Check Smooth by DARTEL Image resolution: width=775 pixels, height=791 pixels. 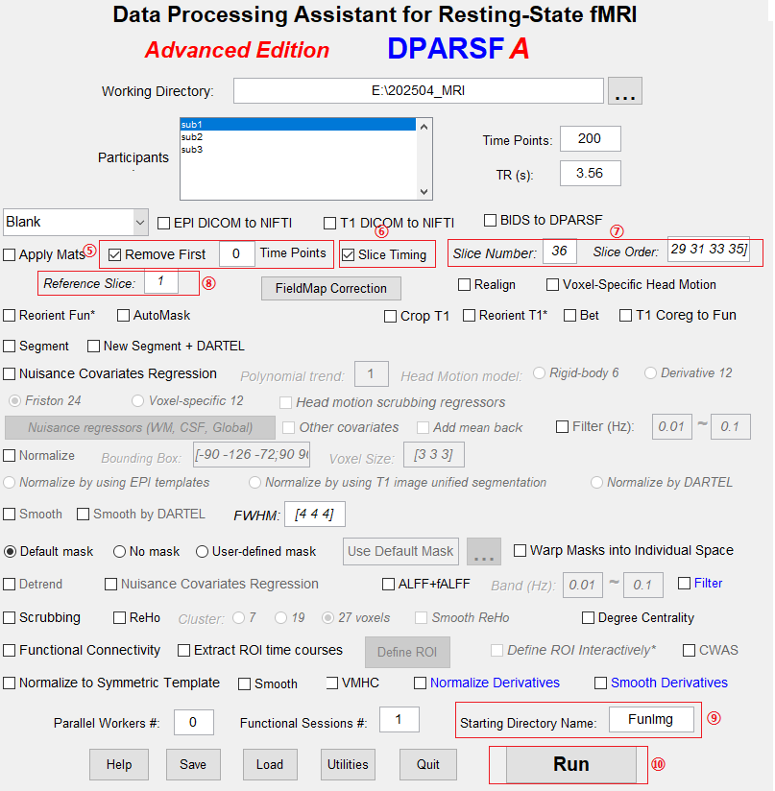(x=83, y=515)
